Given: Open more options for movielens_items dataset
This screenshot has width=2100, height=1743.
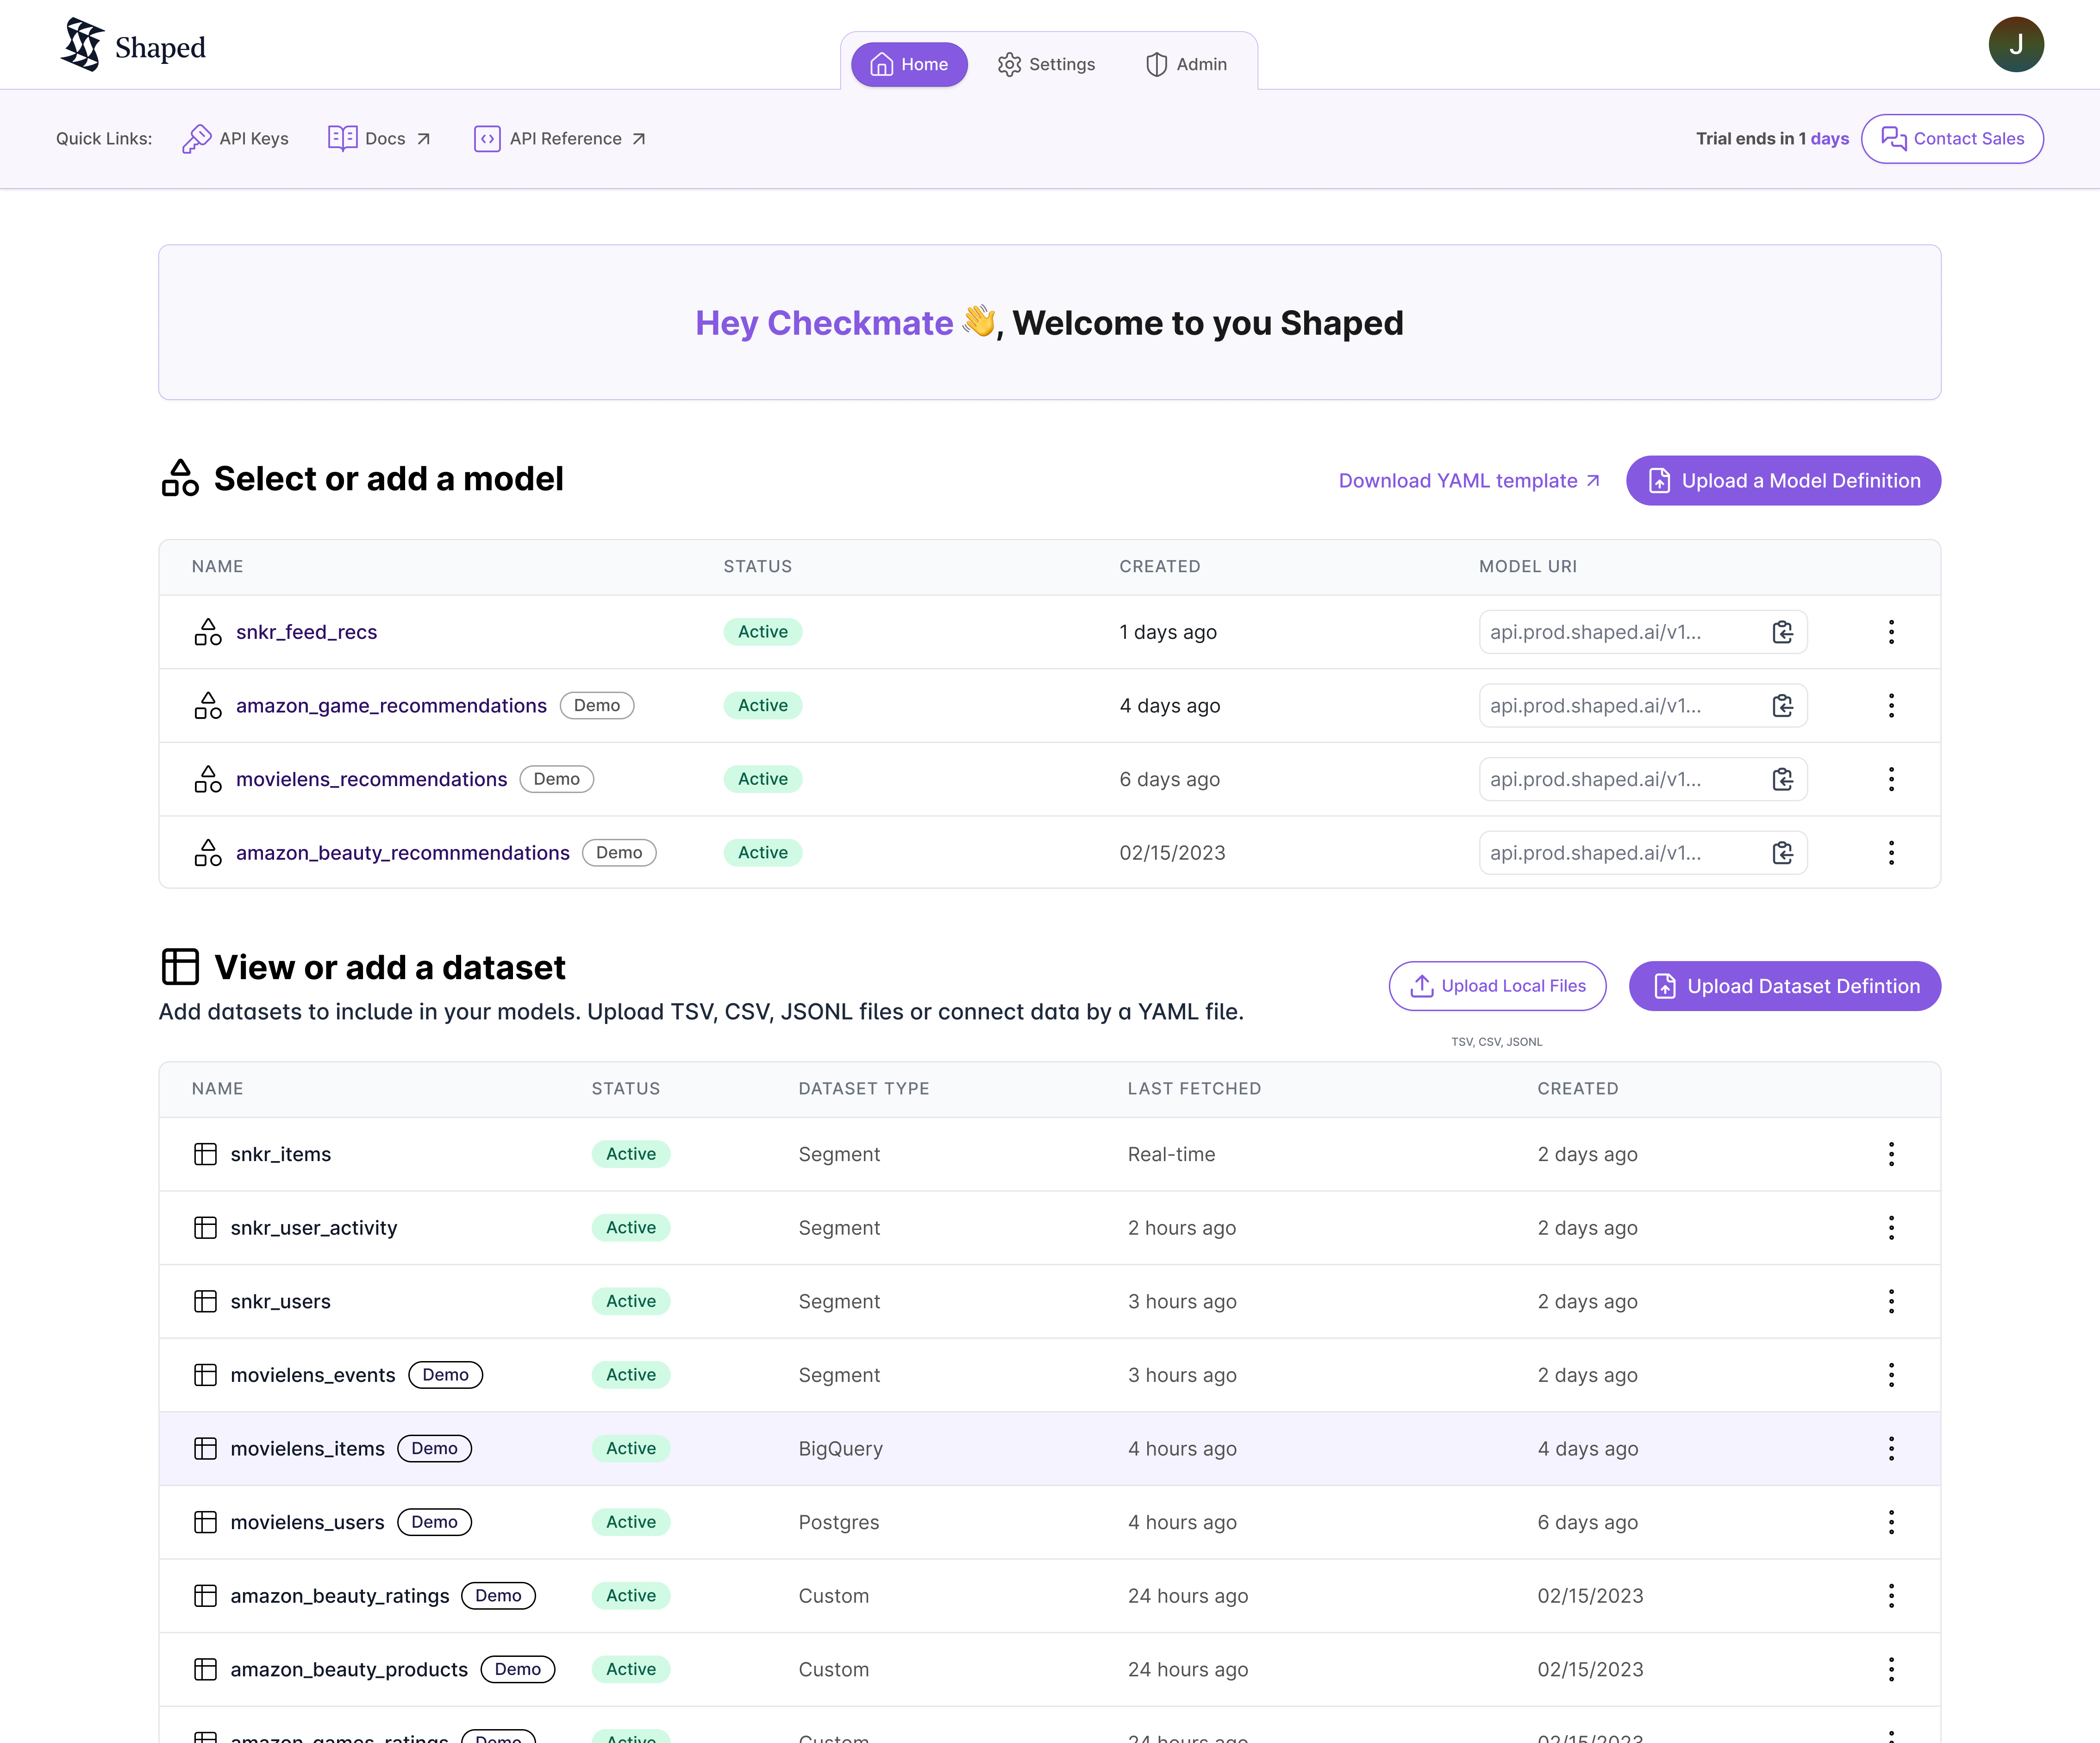Looking at the screenshot, I should tap(1891, 1448).
